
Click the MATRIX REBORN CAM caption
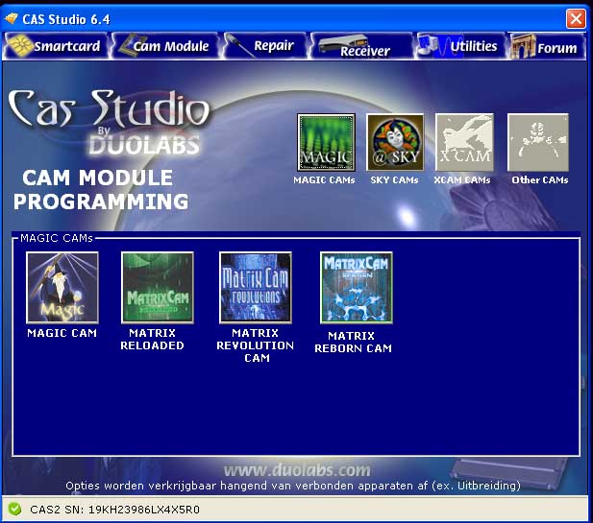pos(353,343)
